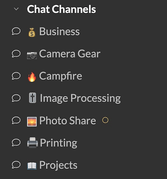Click the level slider emoji icon

[x=33, y=98]
